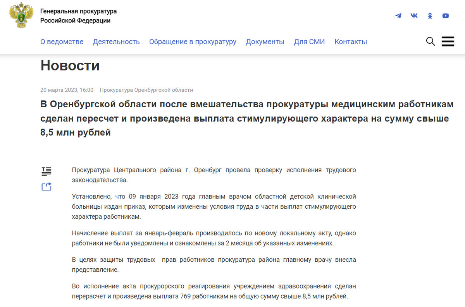This screenshot has width=465, height=307.
Task: Open the YouTube channel icon
Action: pos(445,15)
